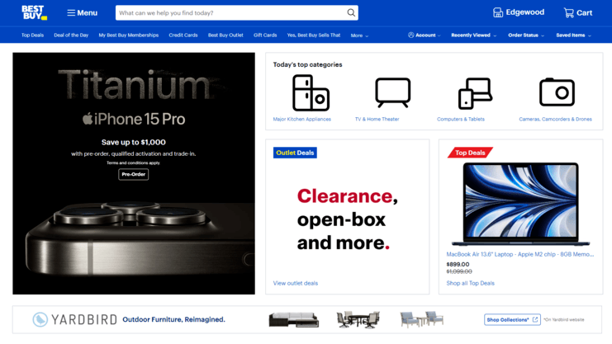This screenshot has height=344, width=612.
Task: Click the Yardbird outdoor sofa image
Action: click(293, 319)
